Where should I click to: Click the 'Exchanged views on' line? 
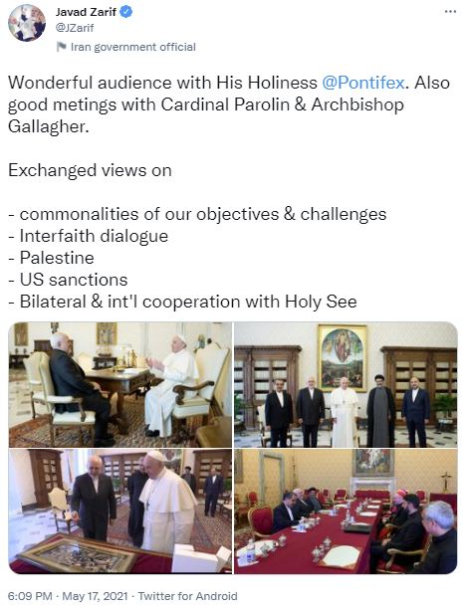click(x=90, y=171)
